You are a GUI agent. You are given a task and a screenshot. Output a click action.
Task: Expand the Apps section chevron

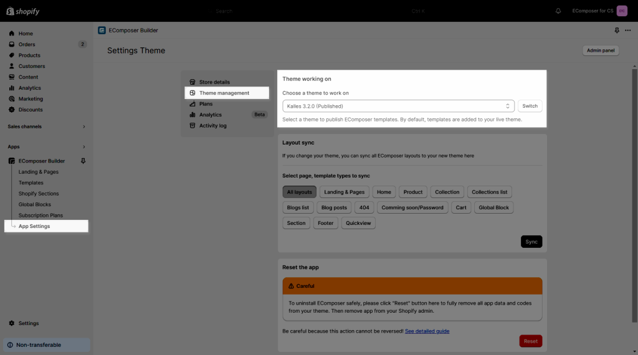point(84,147)
